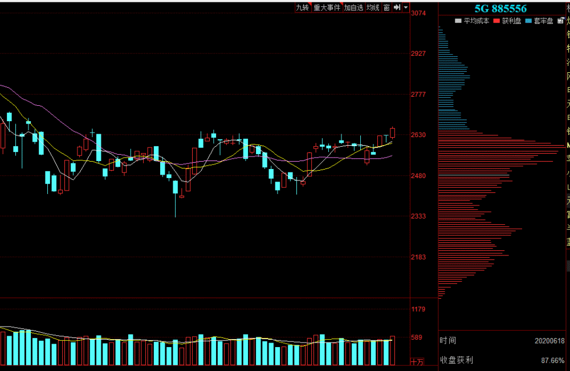
Task: Click the 平均成本 legend swatch
Action: coord(458,21)
